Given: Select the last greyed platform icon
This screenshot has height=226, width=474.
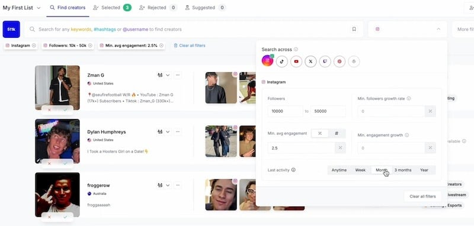Looking at the screenshot, I should pyautogui.click(x=354, y=62).
